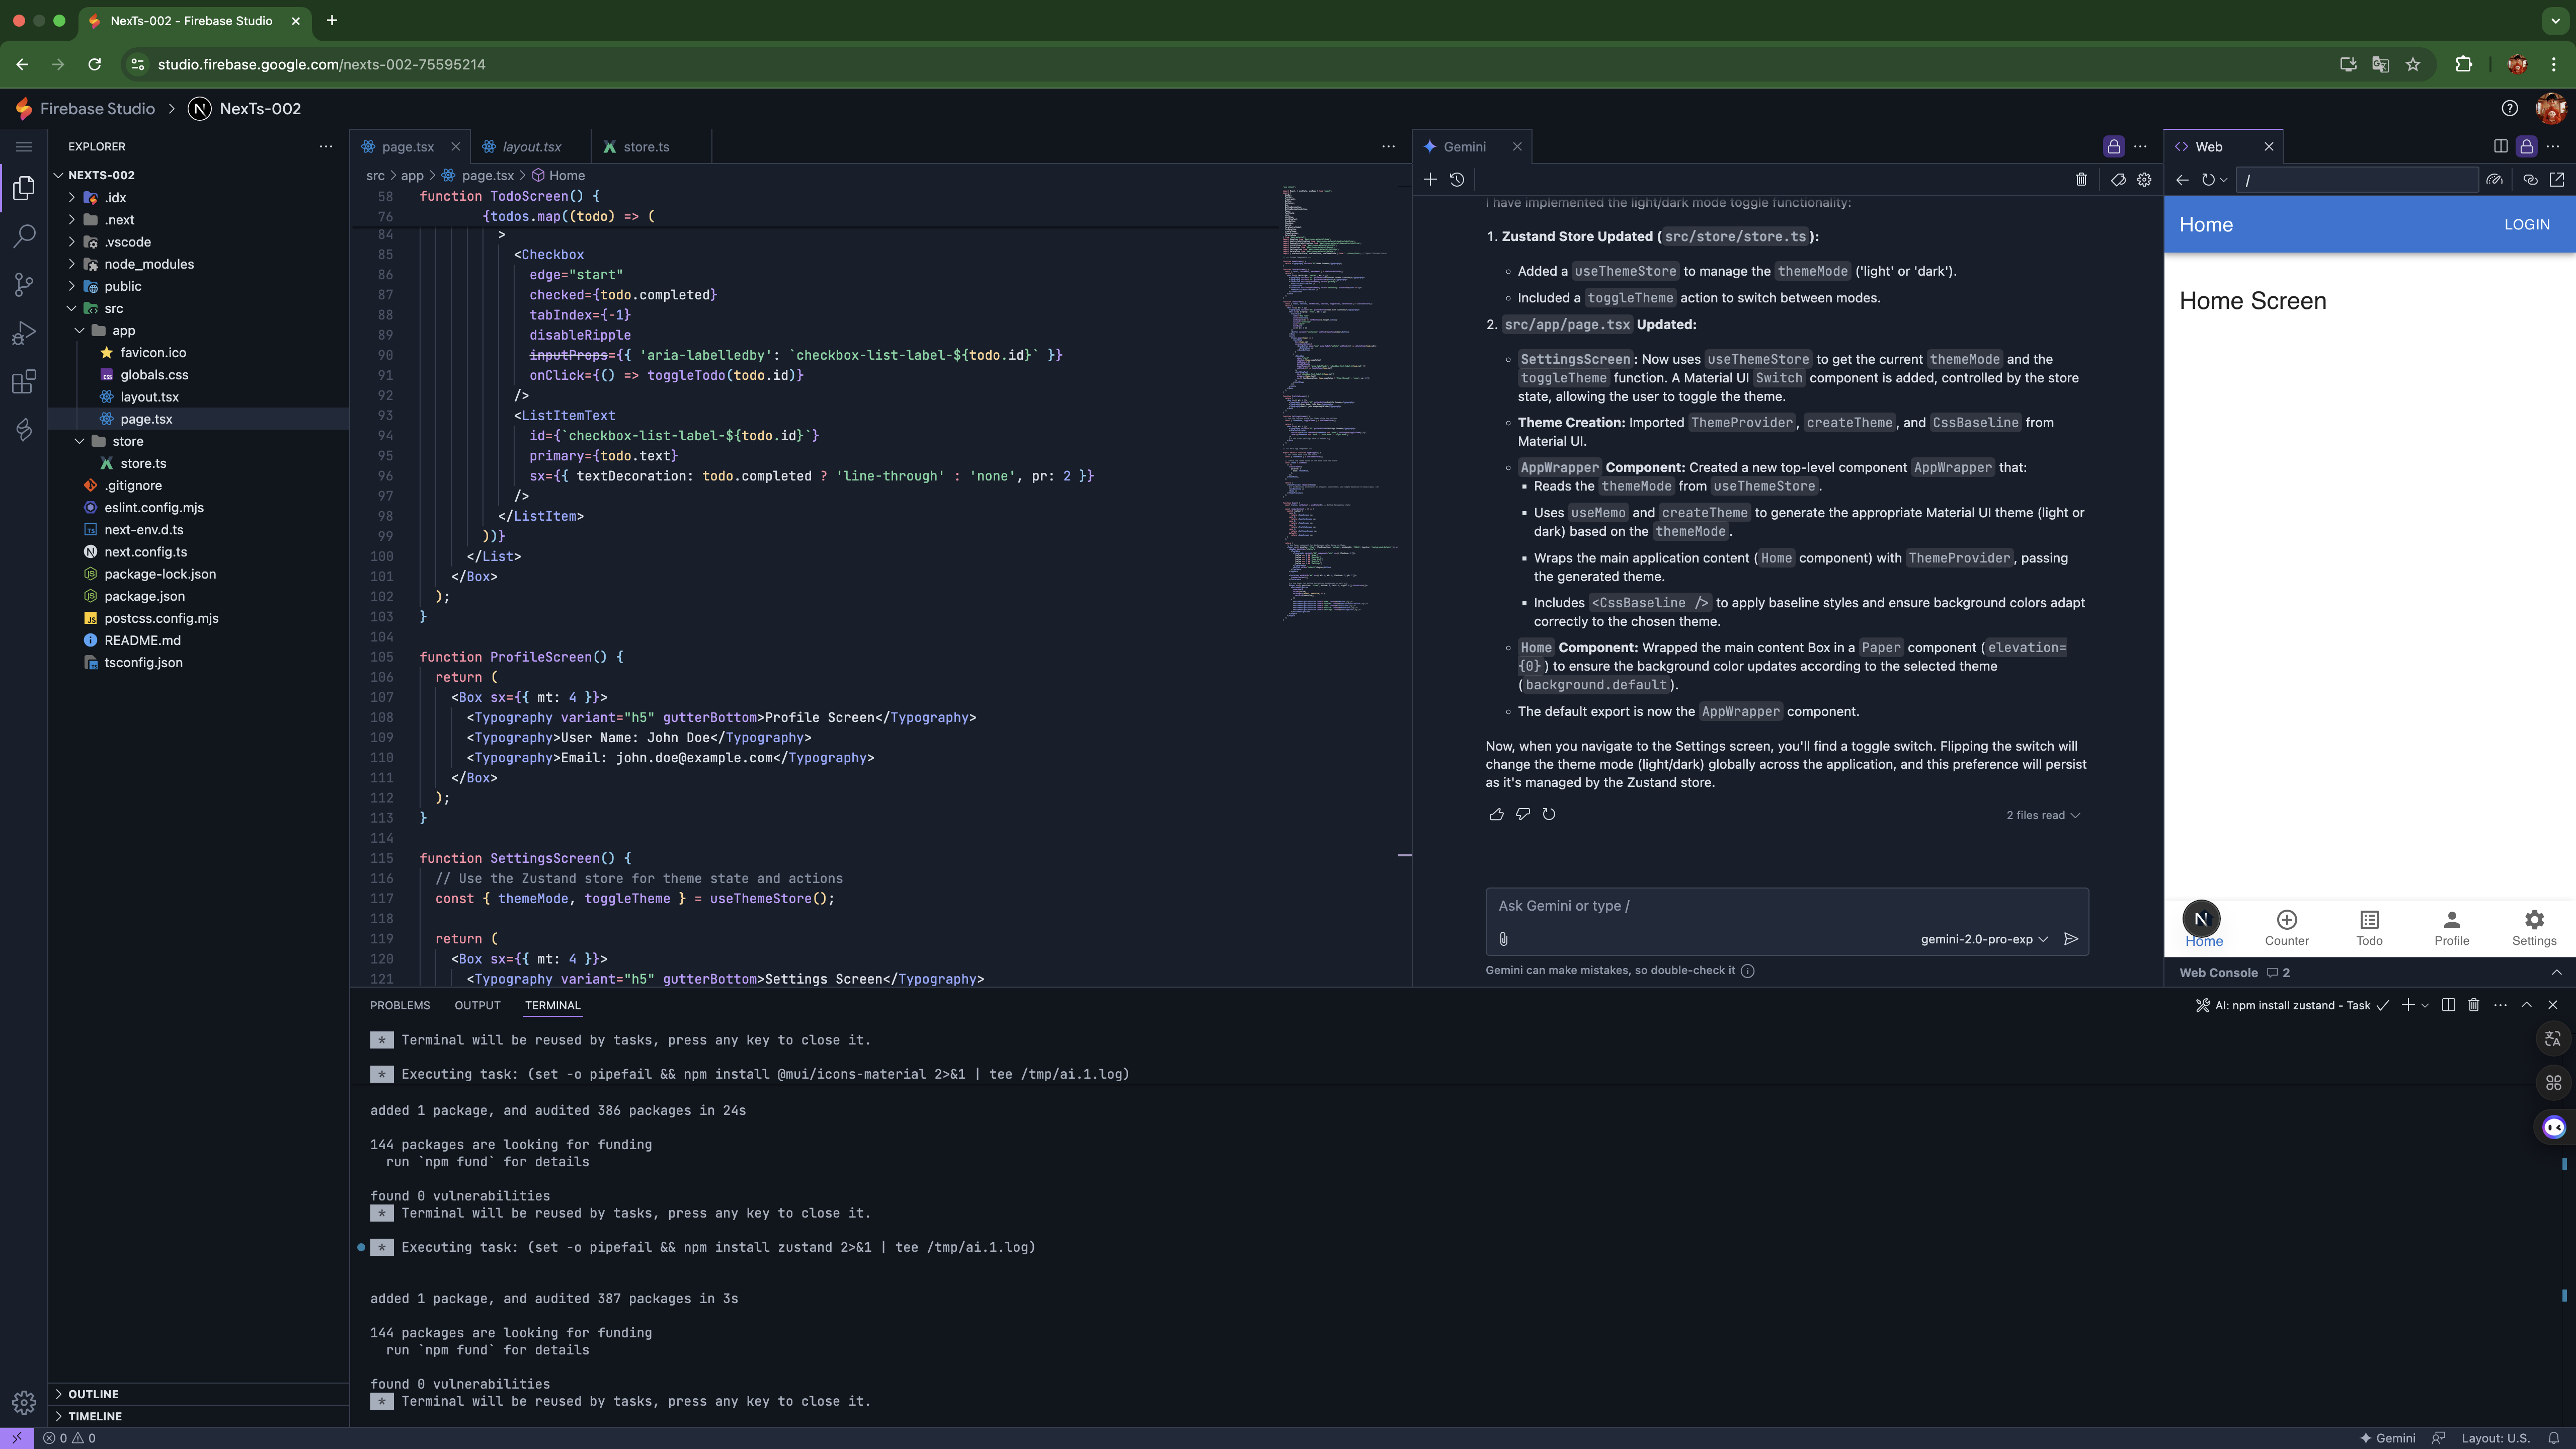Expand the node_modules folder
The height and width of the screenshot is (1449, 2576).
pyautogui.click(x=149, y=264)
